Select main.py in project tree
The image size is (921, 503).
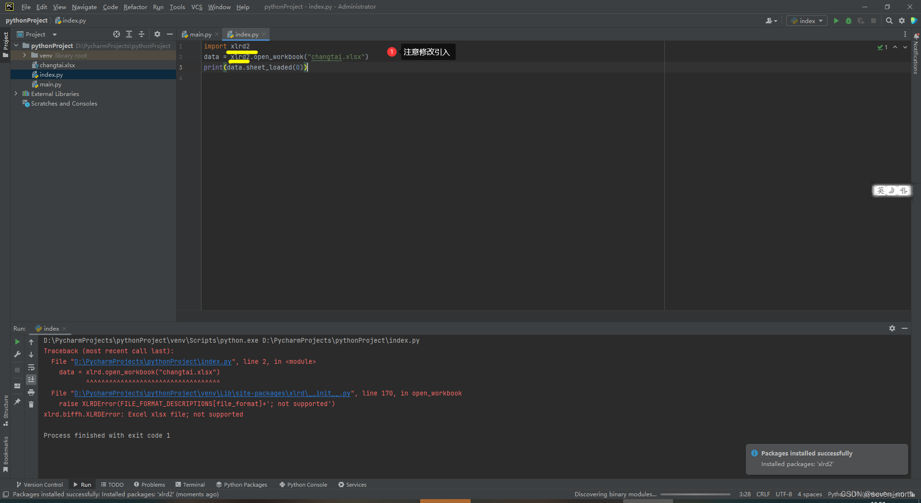coord(50,84)
